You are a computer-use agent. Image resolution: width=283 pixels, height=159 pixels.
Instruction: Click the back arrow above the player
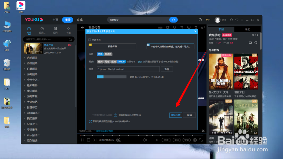click(83, 28)
